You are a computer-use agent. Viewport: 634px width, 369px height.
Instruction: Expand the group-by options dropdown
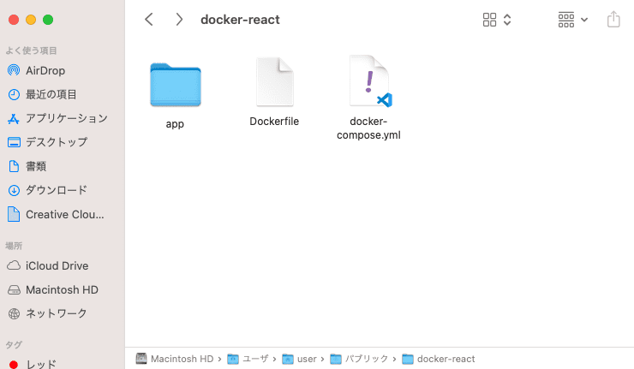click(572, 19)
